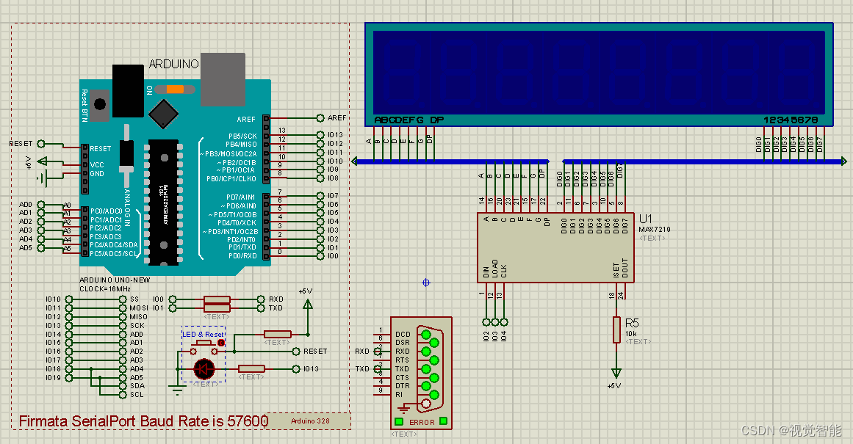The height and width of the screenshot is (444, 853).
Task: Click the Reset BTN on Arduino board
Action: point(99,103)
